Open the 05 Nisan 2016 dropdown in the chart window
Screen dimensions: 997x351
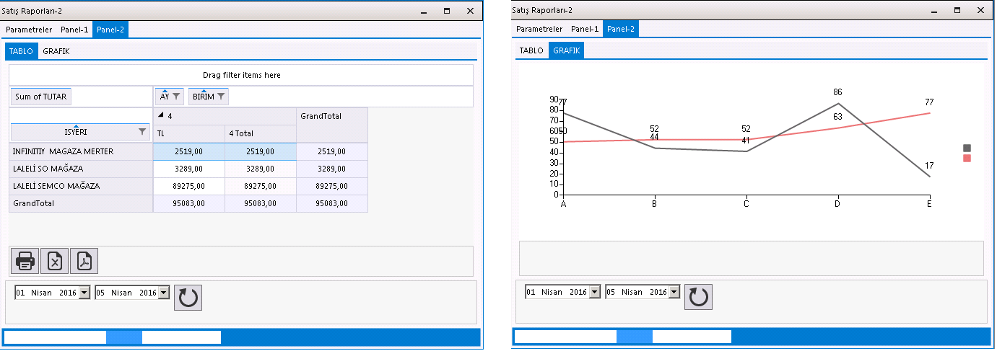674,292
